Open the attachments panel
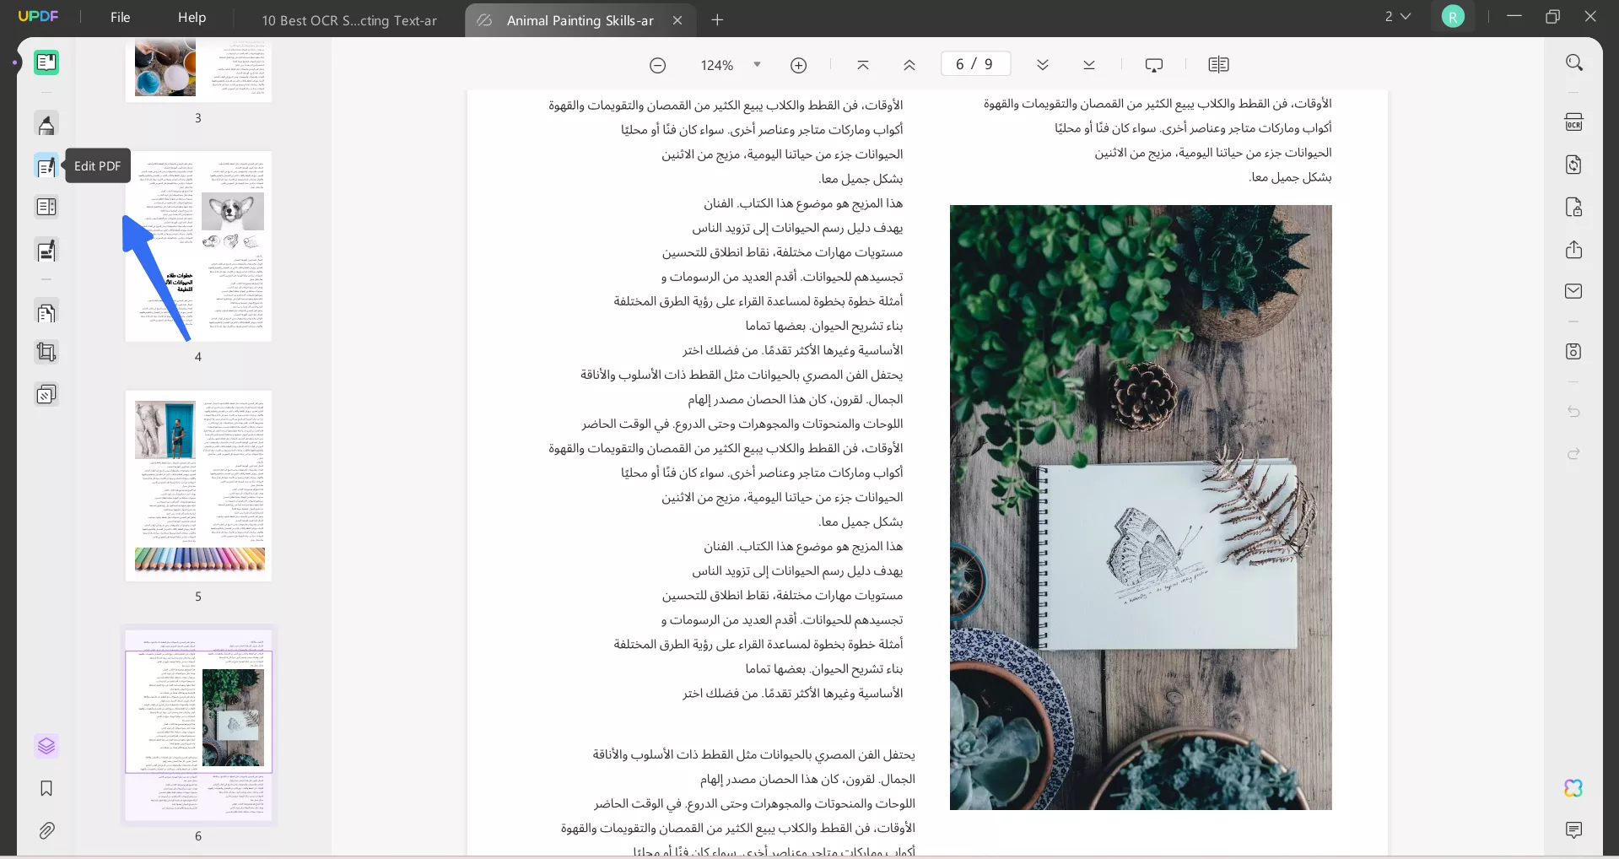 pyautogui.click(x=46, y=831)
